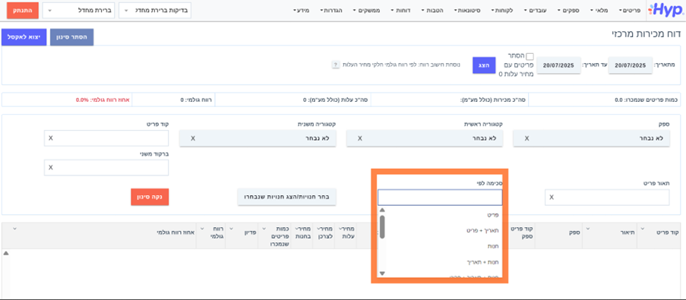The width and height of the screenshot is (686, 300).
Task: Click the כמות פריטים שנמכרו: 0.0 summary
Action: pos(646,99)
